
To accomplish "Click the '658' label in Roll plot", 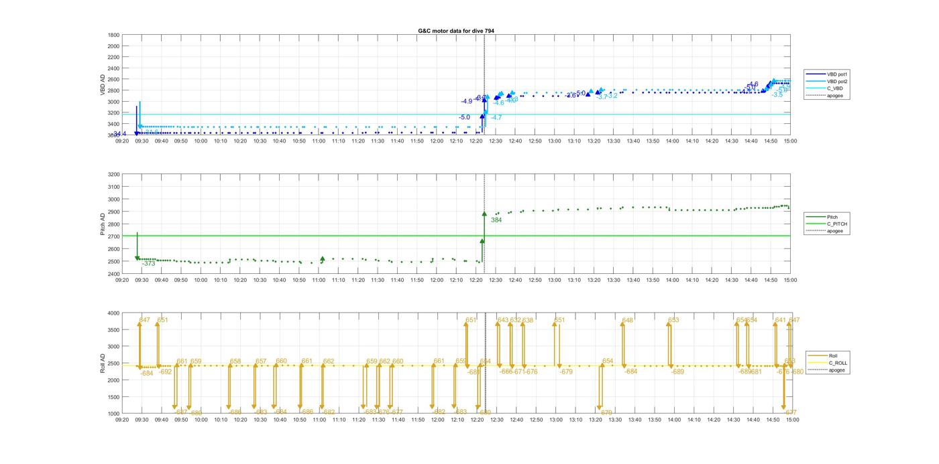I will (235, 362).
